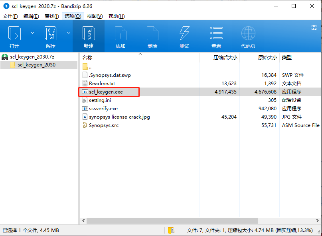Viewport: 322px width, 236px height.
Task: Click the 'JPG 文件' type cell
Action: (x=292, y=117)
